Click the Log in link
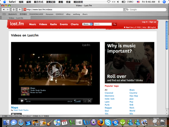 point(145,22)
